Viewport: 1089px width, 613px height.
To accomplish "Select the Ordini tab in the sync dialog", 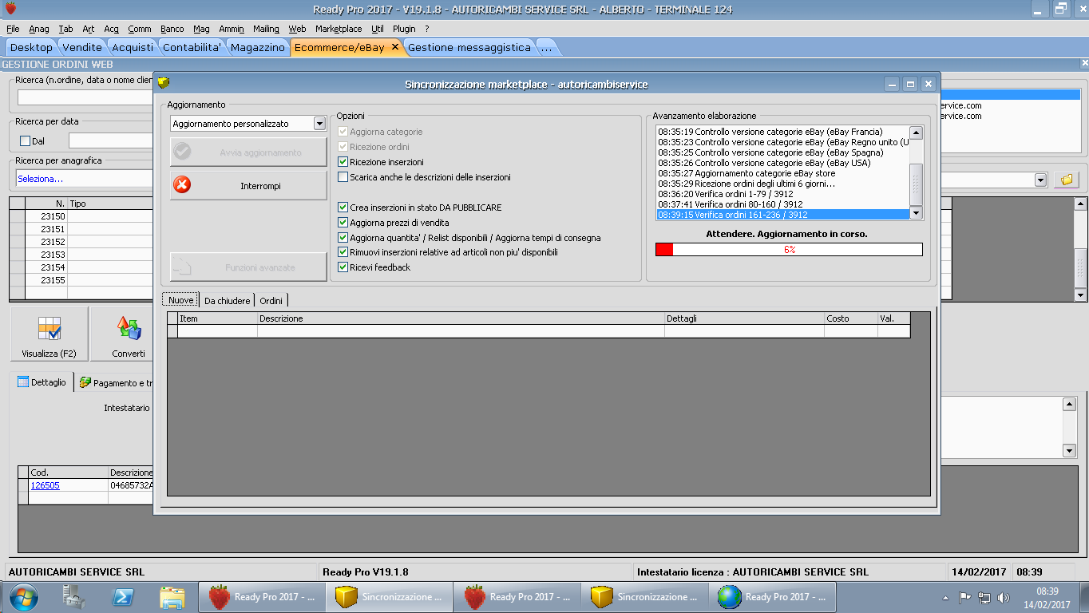I will [x=271, y=301].
